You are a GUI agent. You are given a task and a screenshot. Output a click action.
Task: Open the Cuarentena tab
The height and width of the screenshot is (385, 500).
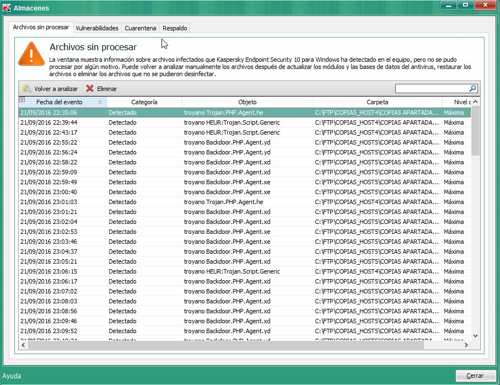tap(140, 28)
